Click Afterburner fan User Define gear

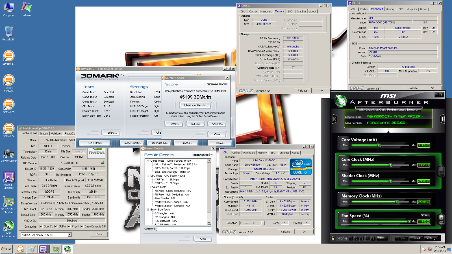(441, 219)
